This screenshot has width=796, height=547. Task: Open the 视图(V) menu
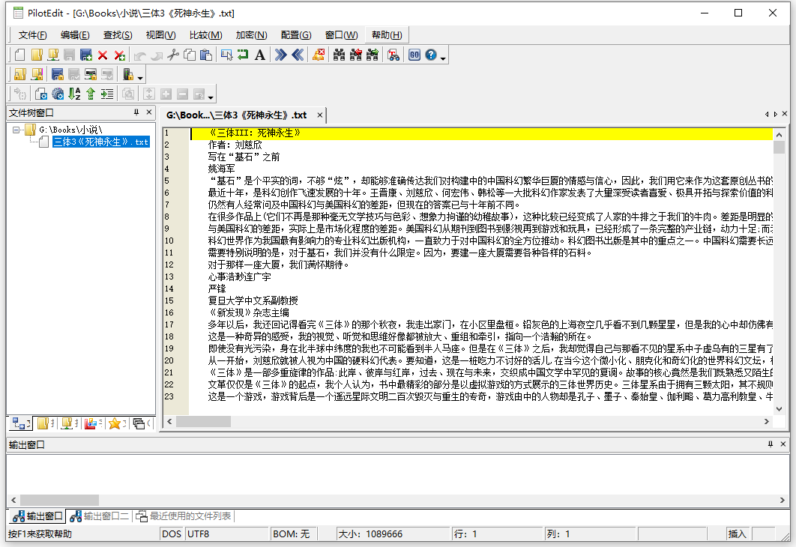pos(160,35)
